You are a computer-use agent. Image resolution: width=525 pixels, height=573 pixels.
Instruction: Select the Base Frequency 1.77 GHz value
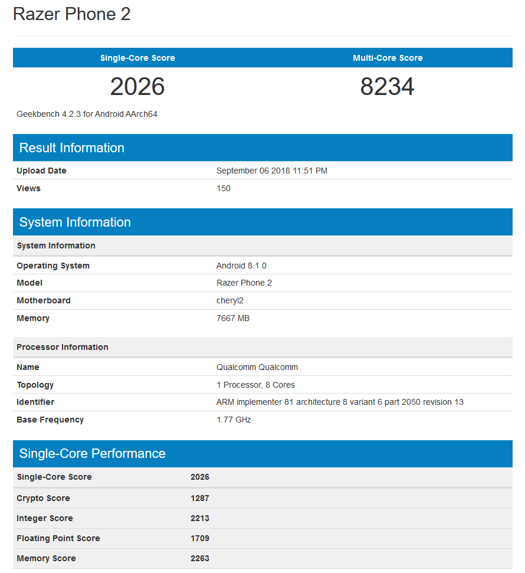coord(234,420)
